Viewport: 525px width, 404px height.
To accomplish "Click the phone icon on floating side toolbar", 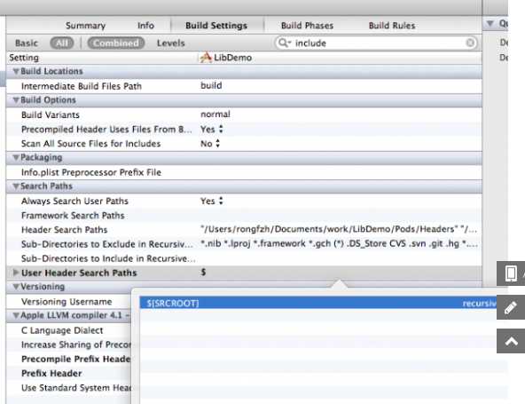I will click(x=511, y=273).
